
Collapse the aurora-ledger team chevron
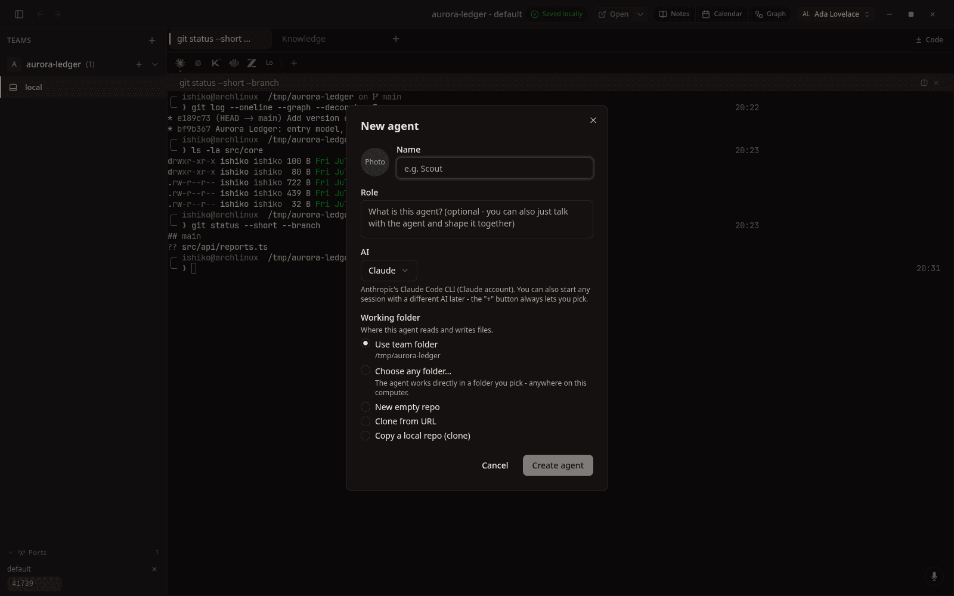coord(155,64)
